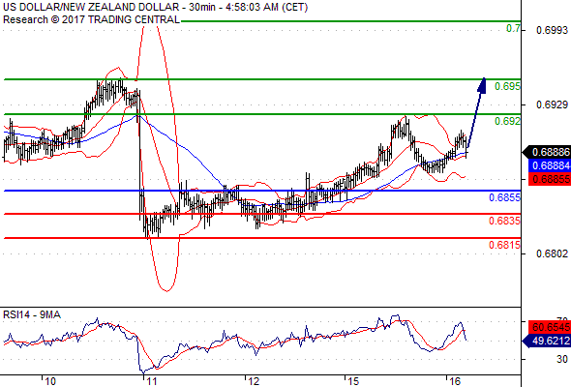Select the 0.6815 red support label
This screenshot has width=571, height=387.
coord(504,245)
